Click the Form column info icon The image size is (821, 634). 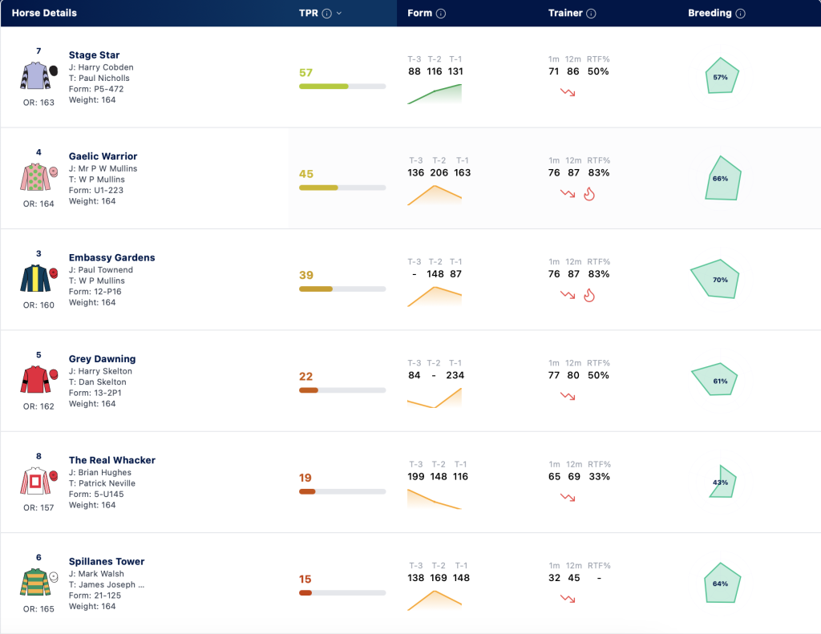441,14
